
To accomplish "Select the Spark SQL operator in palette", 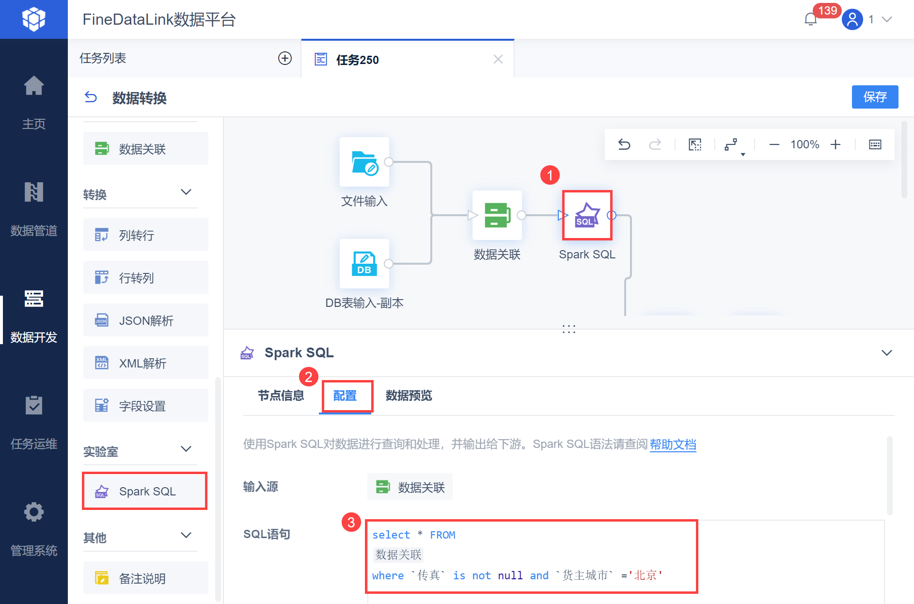I will tap(146, 491).
